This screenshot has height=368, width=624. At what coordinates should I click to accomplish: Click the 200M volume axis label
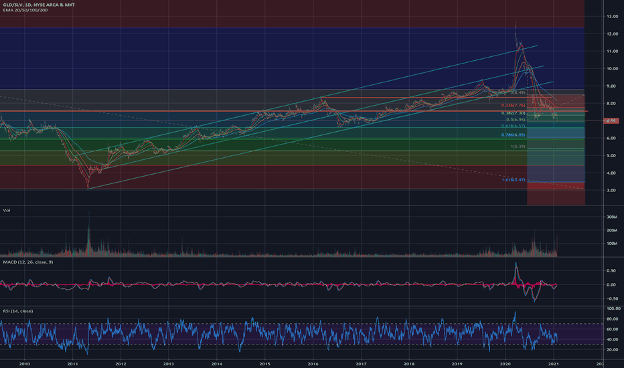tap(612, 230)
